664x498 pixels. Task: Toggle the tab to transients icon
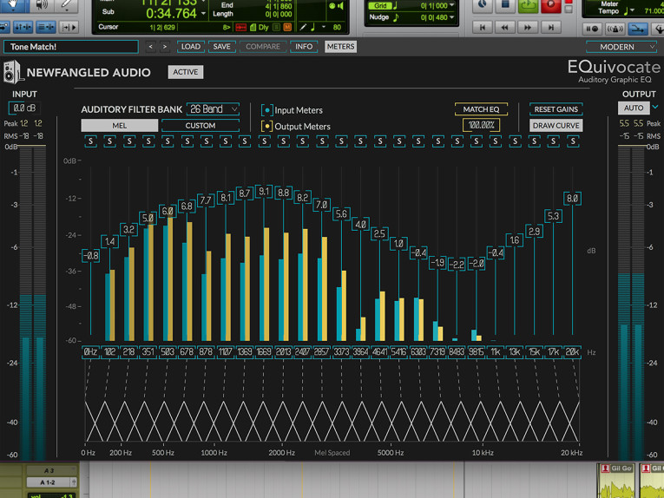tap(69, 28)
